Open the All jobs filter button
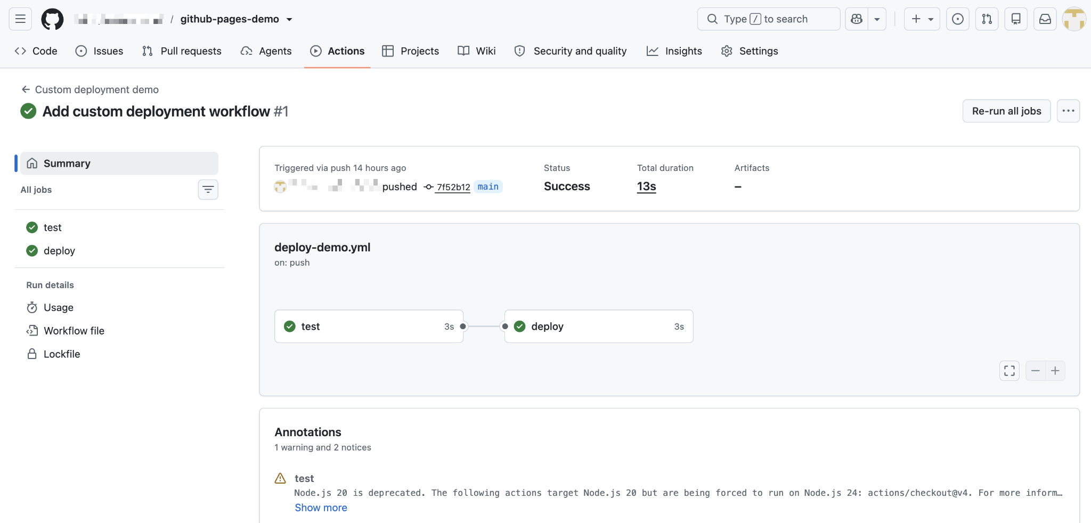 click(208, 190)
